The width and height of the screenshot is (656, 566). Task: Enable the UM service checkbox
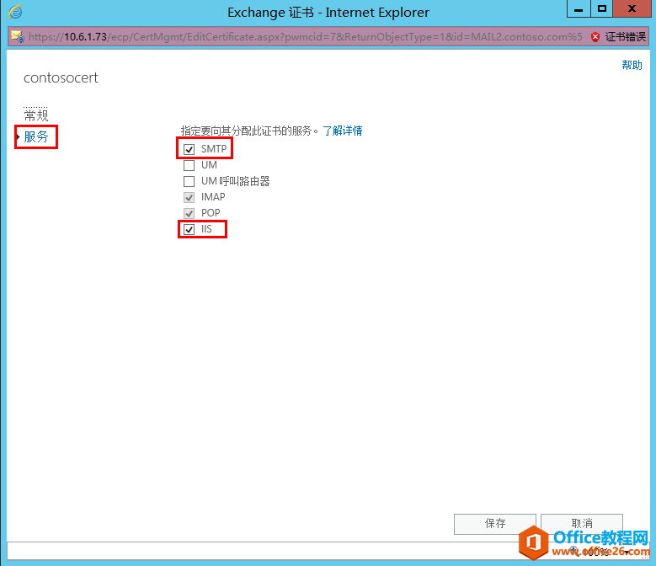tap(189, 165)
